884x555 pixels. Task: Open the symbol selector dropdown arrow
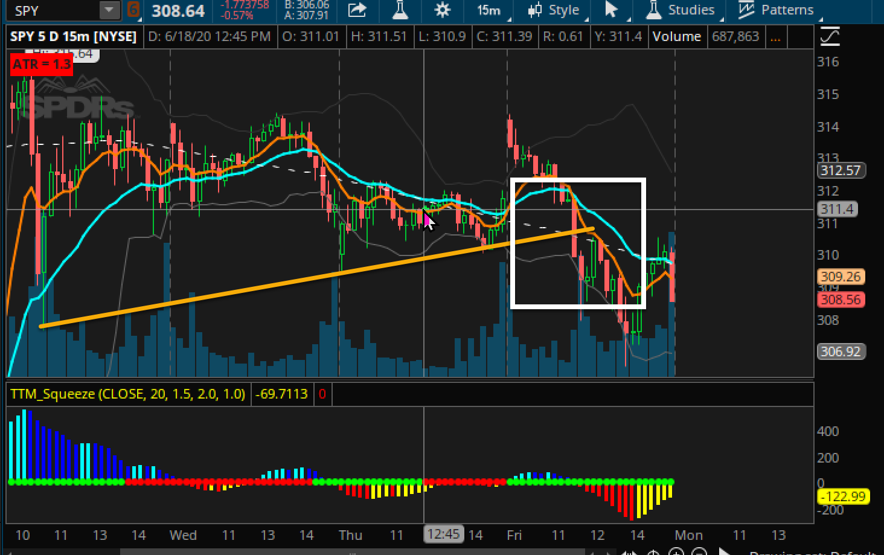pyautogui.click(x=109, y=10)
